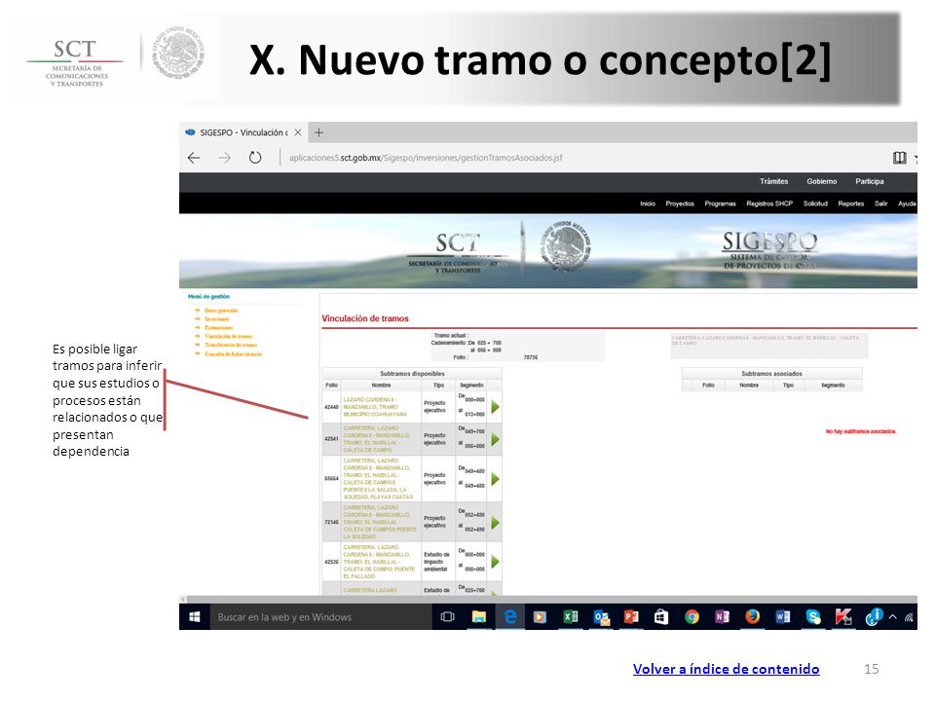This screenshot has width=935, height=701.
Task: Open Skype from the taskbar
Action: [x=813, y=617]
